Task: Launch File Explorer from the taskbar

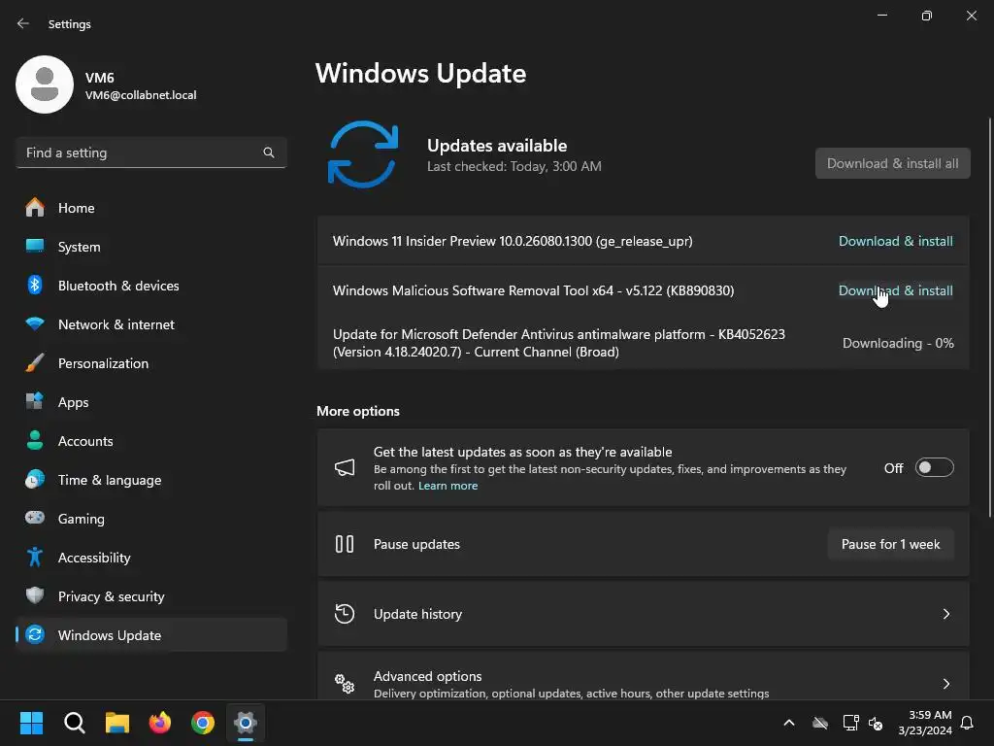Action: tap(117, 723)
